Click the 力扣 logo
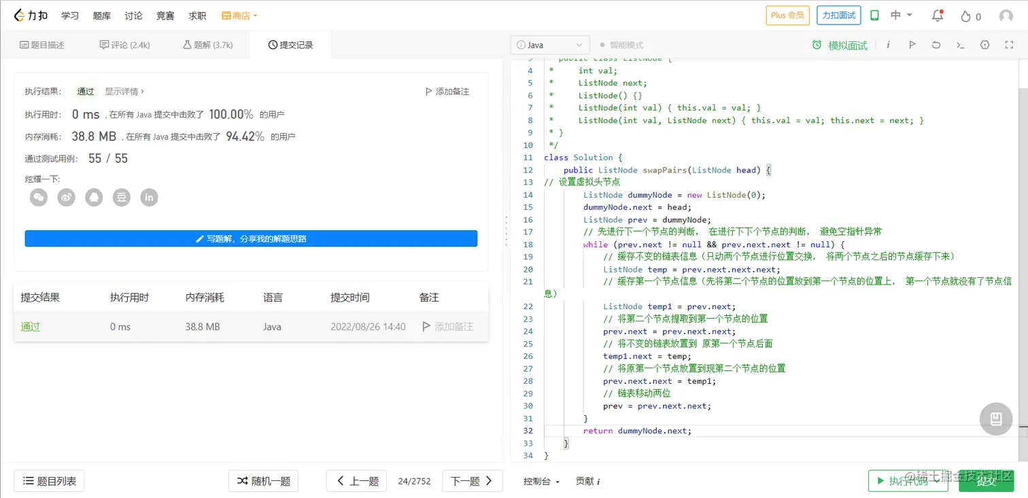Screen dimensions: 1028x498 coord(31,16)
